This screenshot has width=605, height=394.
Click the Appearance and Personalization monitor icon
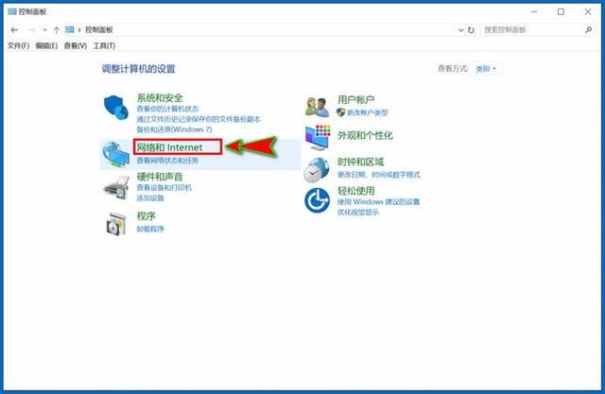(x=317, y=136)
